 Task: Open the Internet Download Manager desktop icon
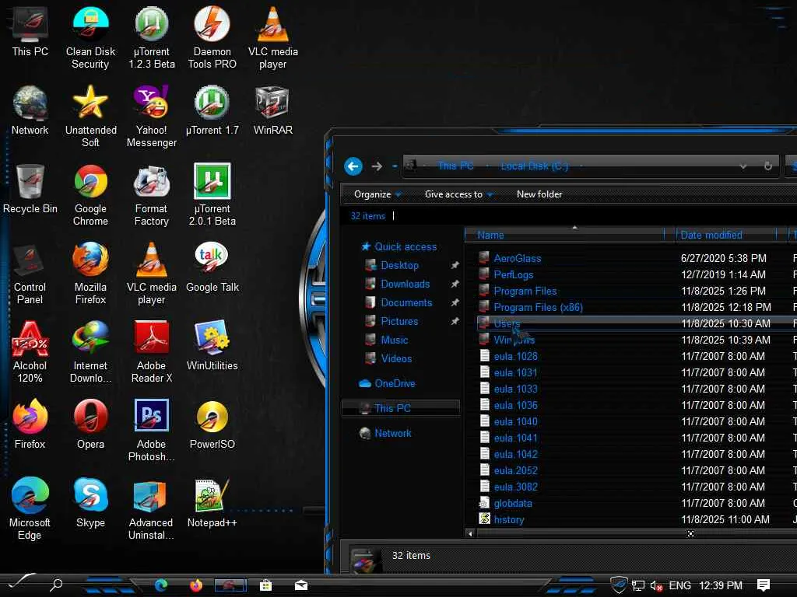[90, 352]
